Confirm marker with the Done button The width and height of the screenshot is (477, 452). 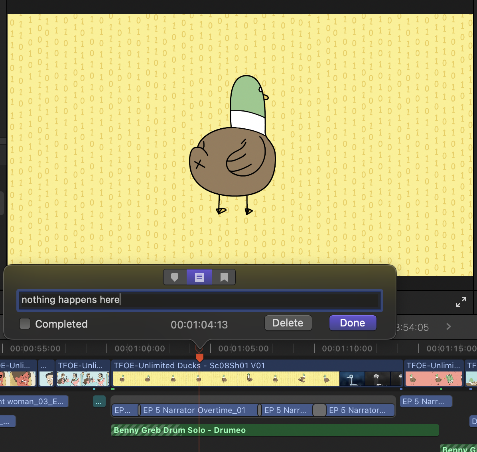353,323
